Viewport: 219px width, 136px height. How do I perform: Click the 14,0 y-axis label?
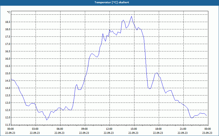point(7,88)
